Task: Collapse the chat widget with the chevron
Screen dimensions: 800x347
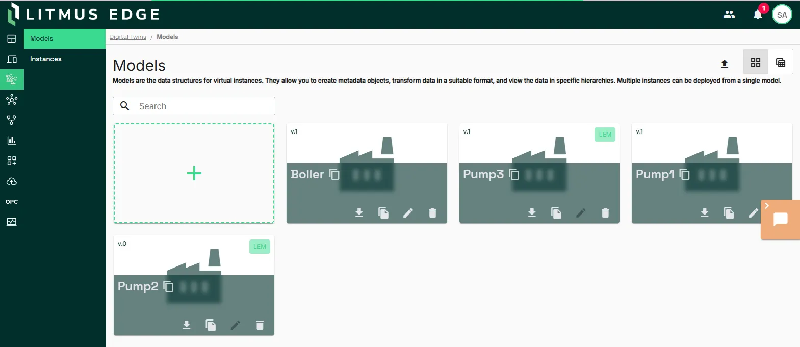Action: point(767,206)
